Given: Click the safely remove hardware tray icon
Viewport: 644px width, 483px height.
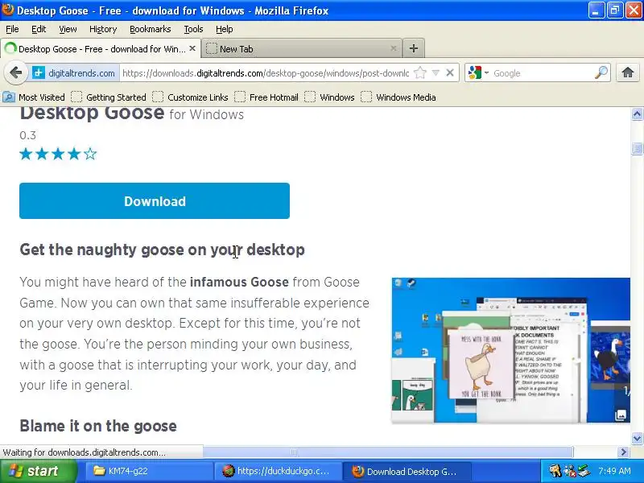Looking at the screenshot, I should tap(583, 471).
